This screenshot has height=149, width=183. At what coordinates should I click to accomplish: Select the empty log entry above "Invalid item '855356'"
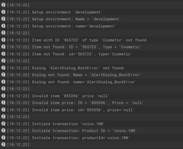click(x=91, y=89)
